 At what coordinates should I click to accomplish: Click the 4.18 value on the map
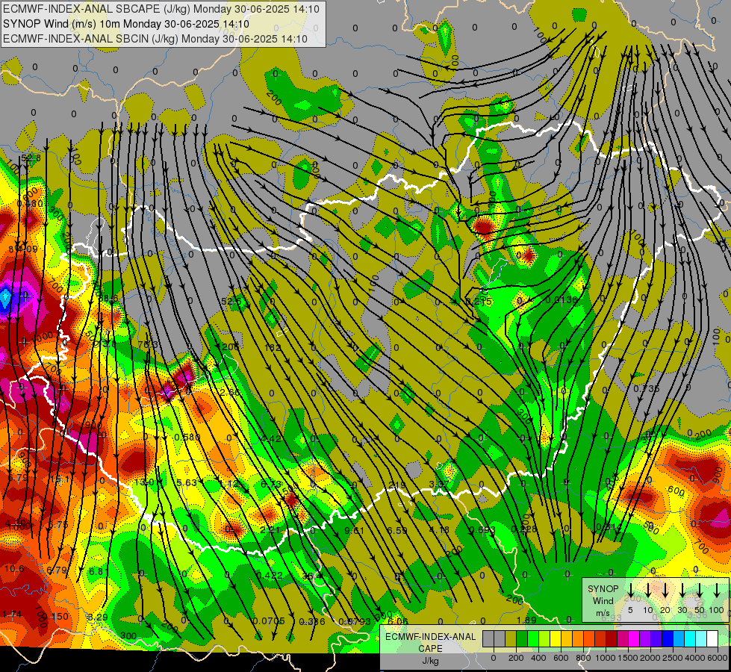click(x=439, y=530)
